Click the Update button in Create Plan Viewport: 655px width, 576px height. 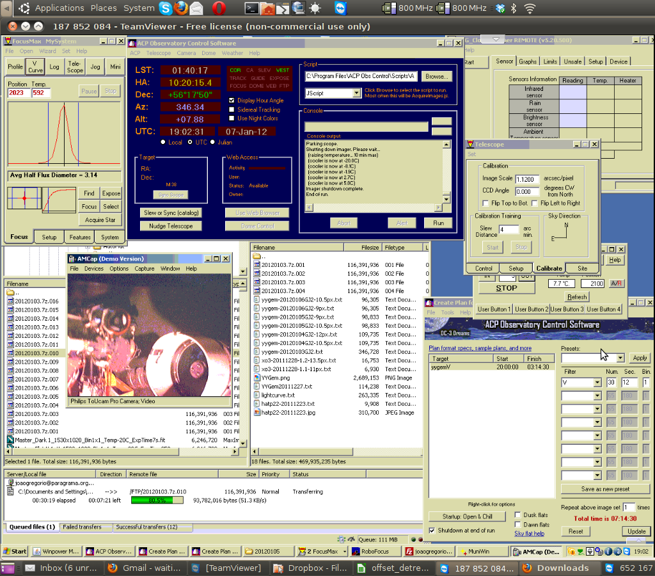(636, 531)
